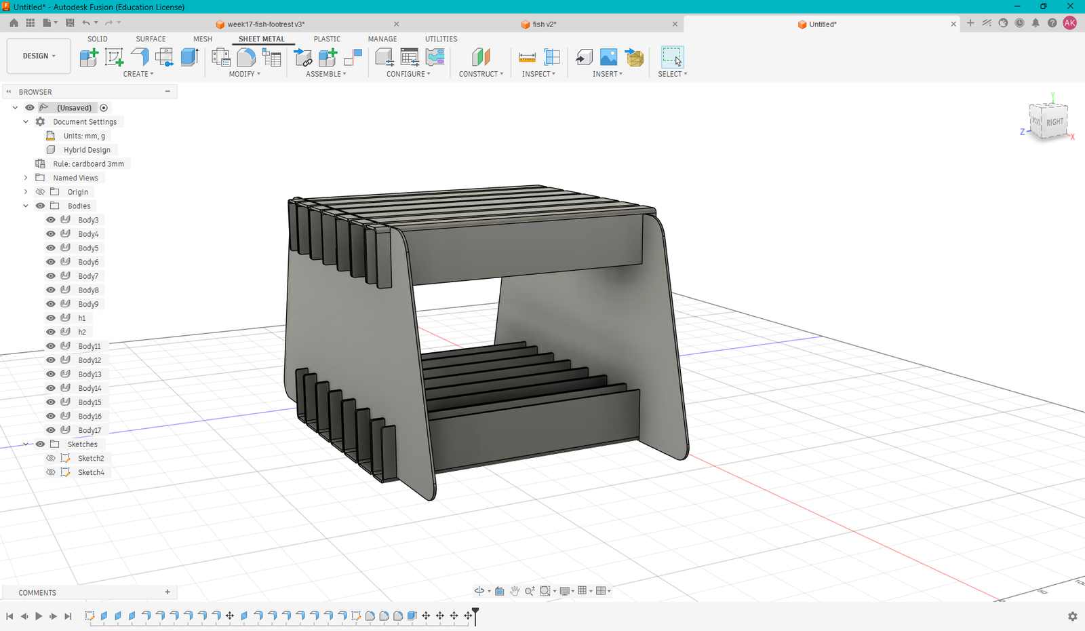This screenshot has height=631, width=1085.
Task: Open the DESIGN workspace dropdown
Action: point(39,56)
